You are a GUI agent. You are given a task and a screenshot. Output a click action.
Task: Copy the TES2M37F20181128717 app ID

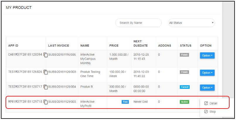[x=45, y=87]
